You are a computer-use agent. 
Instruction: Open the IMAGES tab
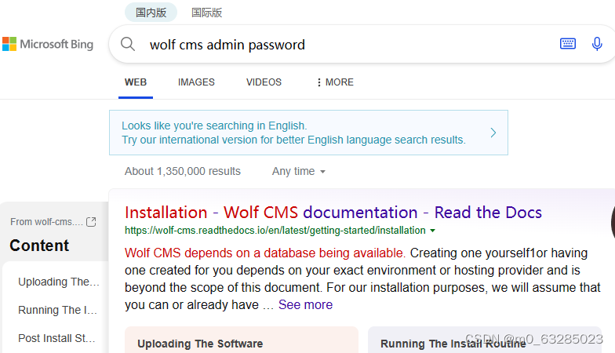[x=196, y=82]
